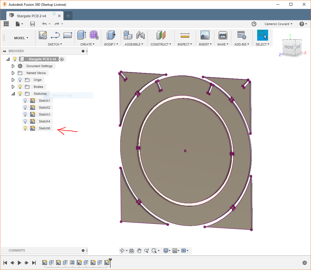Expand the COMMENTS panel plus button
The image size is (311, 270).
[x=83, y=250]
